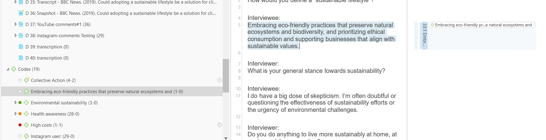Expand the D 37 YouTube comments document
Viewport: 546px width, 140px height.
point(15,24)
